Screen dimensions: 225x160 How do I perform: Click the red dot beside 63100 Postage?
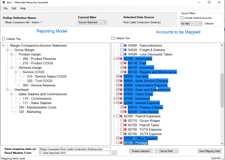121,143
